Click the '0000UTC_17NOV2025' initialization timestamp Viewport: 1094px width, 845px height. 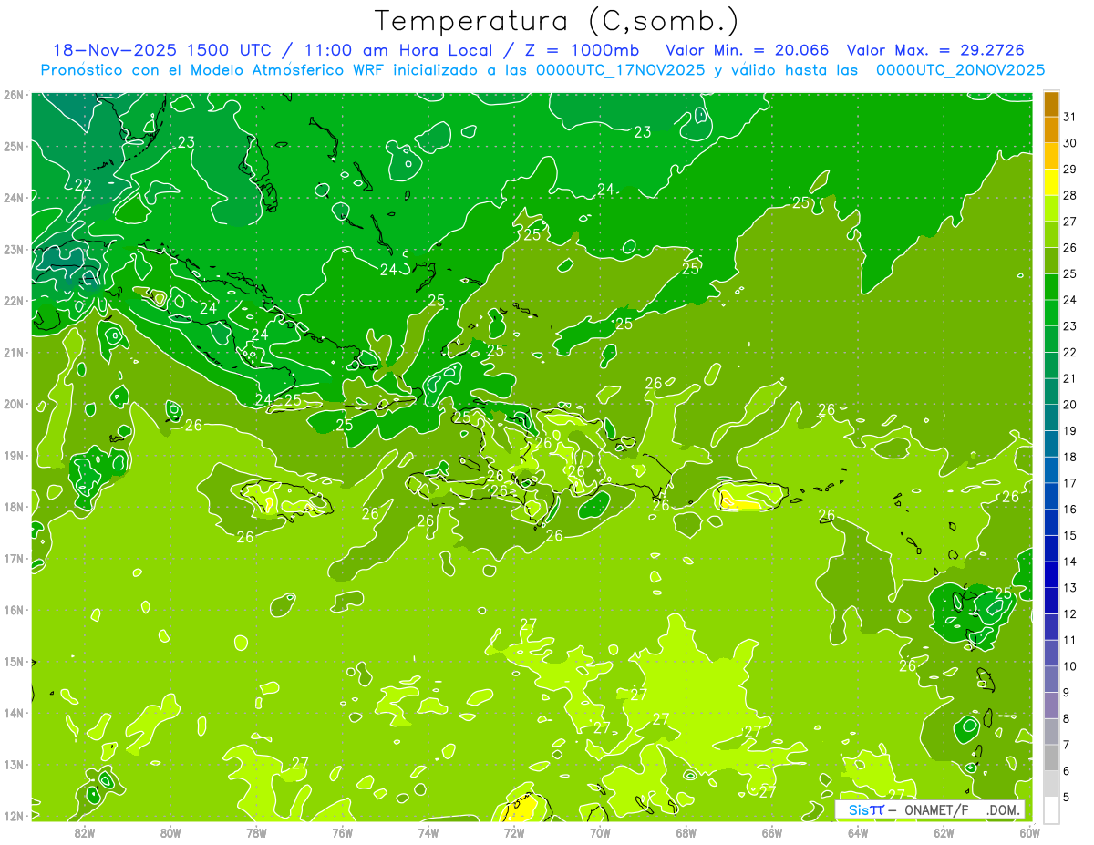click(x=623, y=69)
